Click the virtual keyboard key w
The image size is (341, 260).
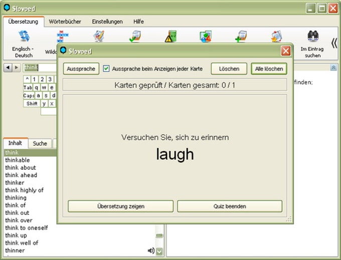[x=44, y=87]
